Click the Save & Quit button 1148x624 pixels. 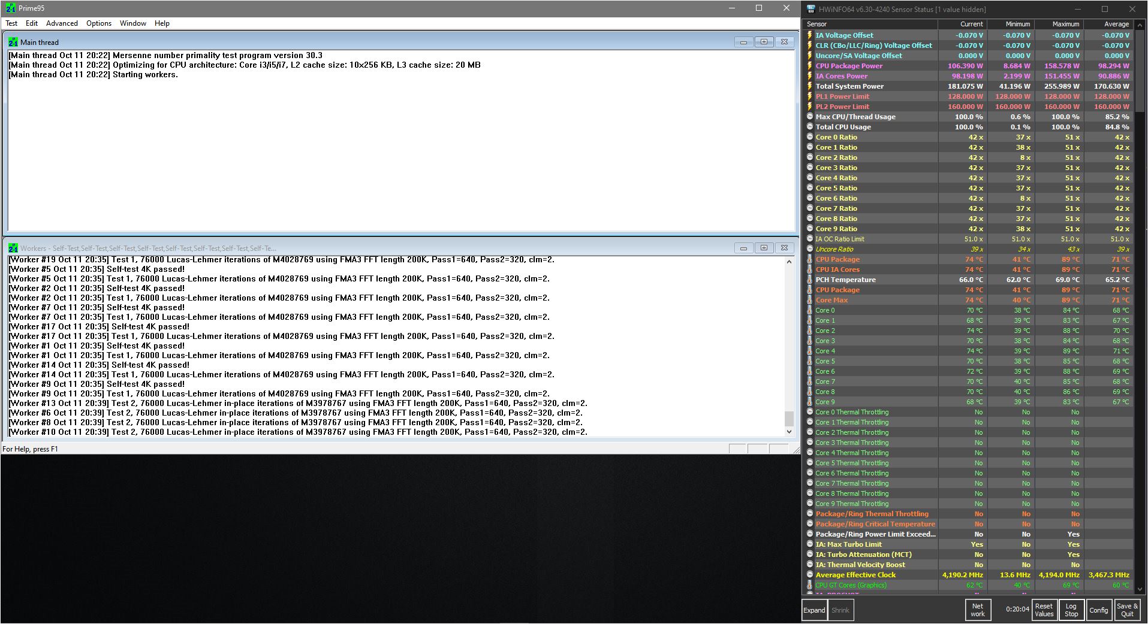click(x=1126, y=610)
